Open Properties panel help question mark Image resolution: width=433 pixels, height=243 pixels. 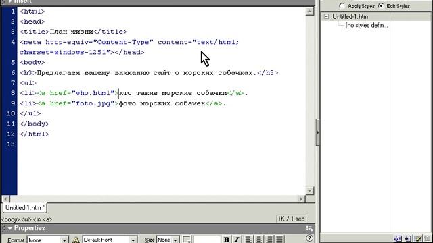(x=310, y=238)
